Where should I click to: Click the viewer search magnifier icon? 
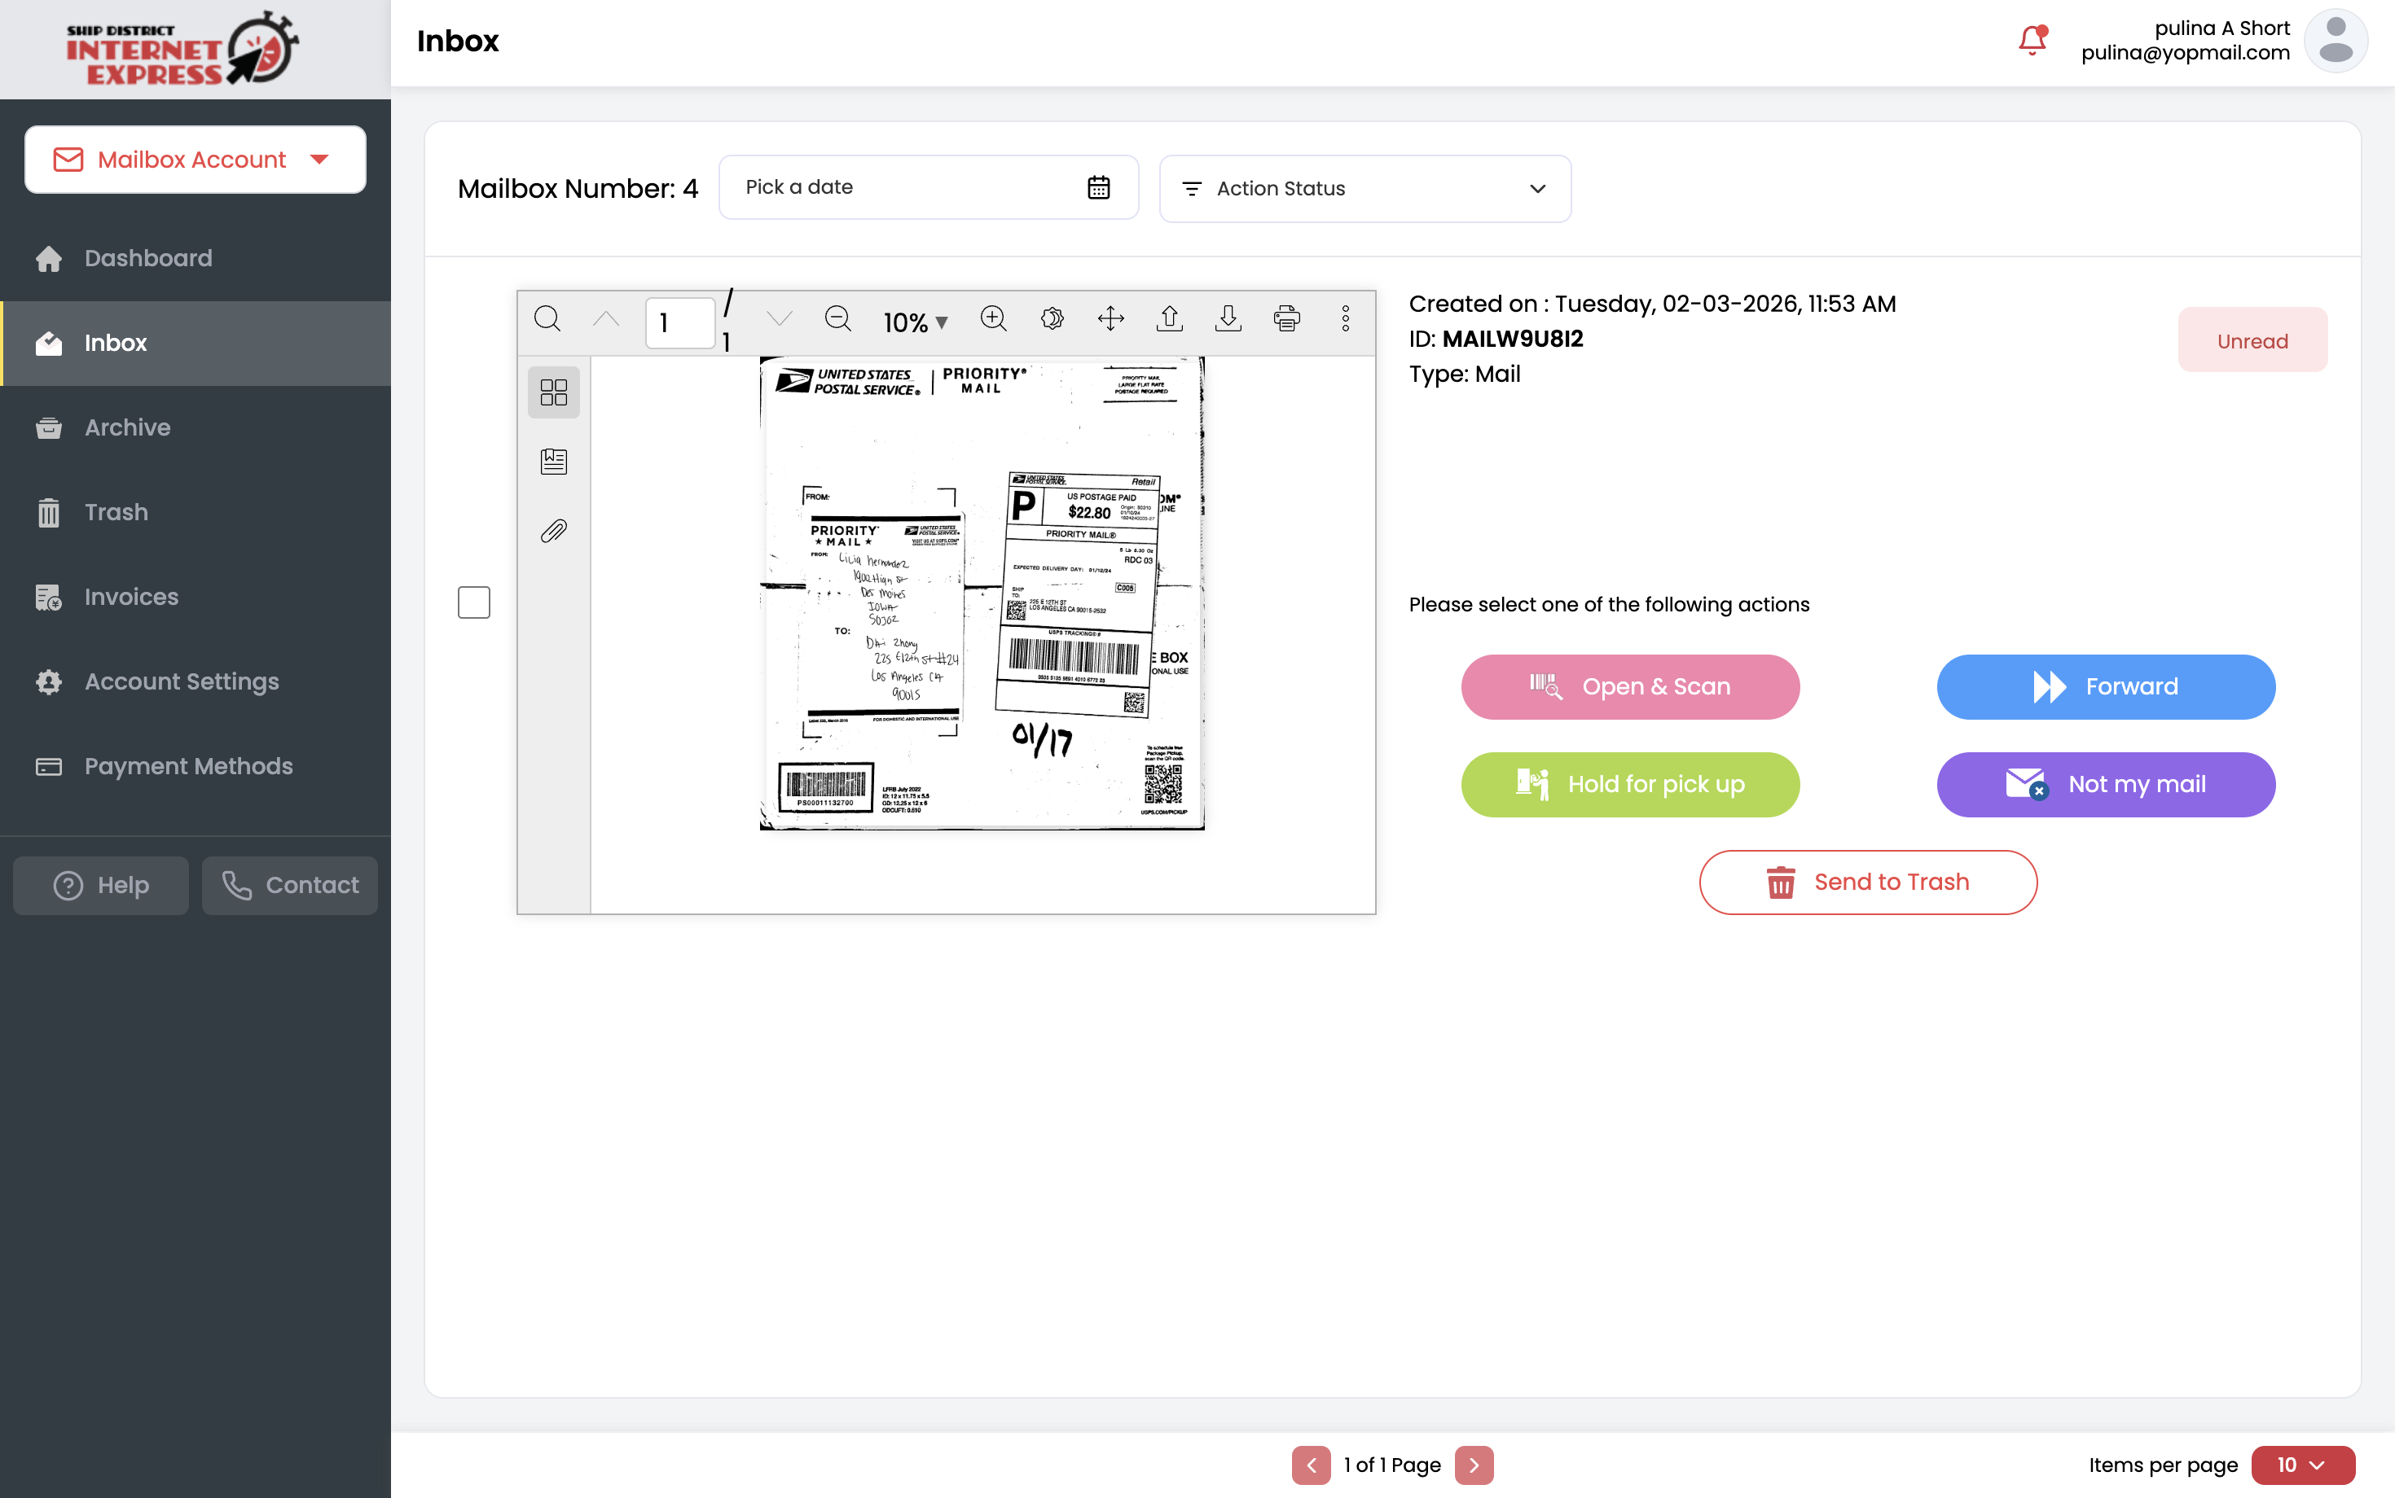coord(547,319)
